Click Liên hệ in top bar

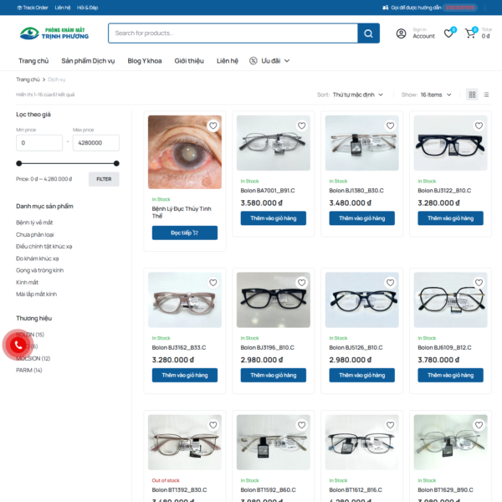(x=63, y=8)
